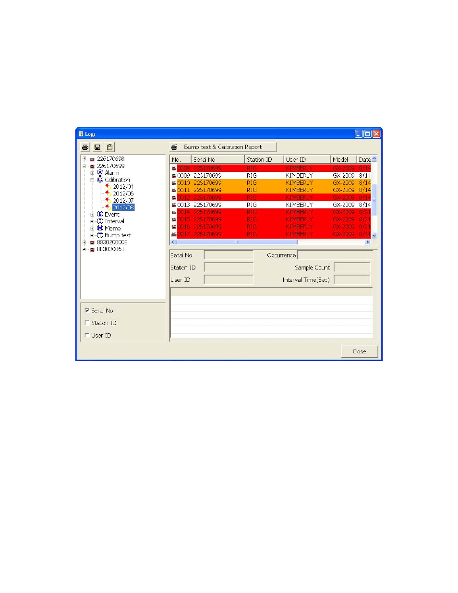458x593 pixels.
Task: Click the clipboard copy icon
Action: click(x=109, y=147)
